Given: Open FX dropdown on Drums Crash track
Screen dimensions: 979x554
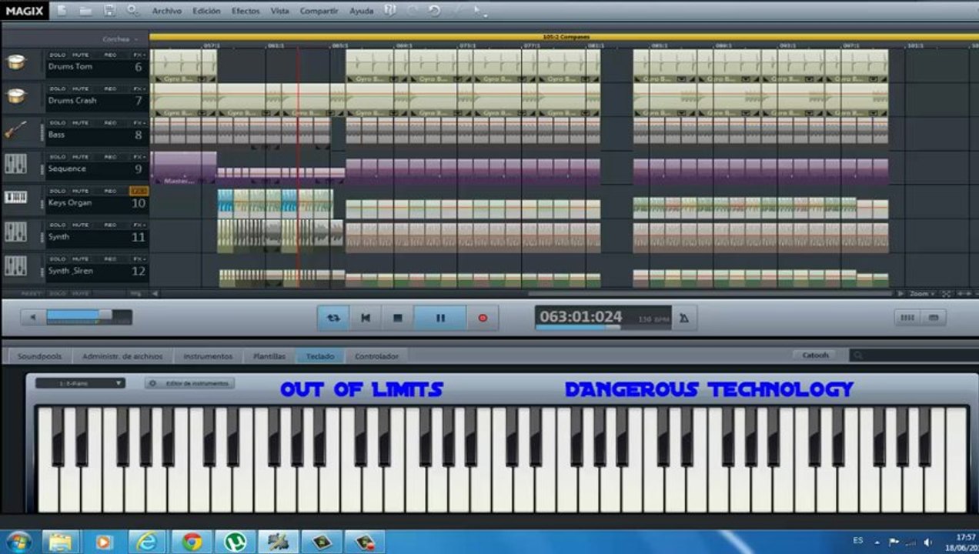Looking at the screenshot, I should tap(138, 89).
